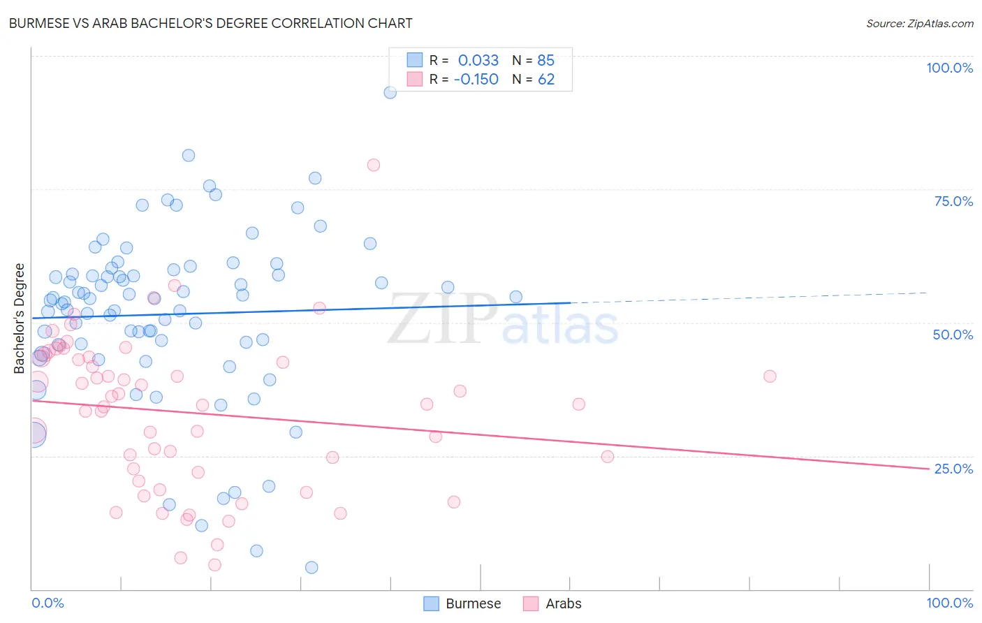Click the pink swatch beside R = -0.150
The height and width of the screenshot is (623, 982).
[415, 79]
